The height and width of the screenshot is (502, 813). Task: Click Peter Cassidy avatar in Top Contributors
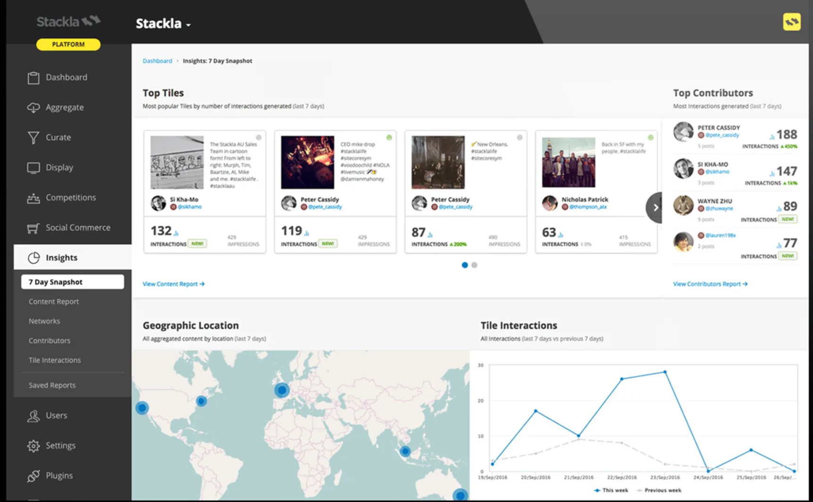[683, 132]
